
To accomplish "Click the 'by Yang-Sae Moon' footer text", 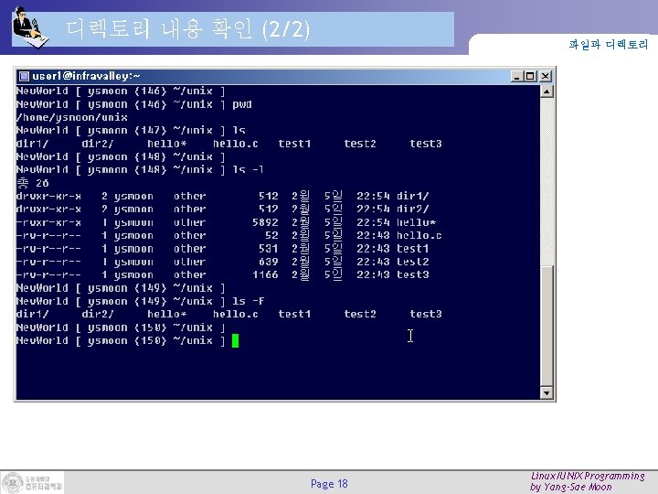I will pos(570,487).
